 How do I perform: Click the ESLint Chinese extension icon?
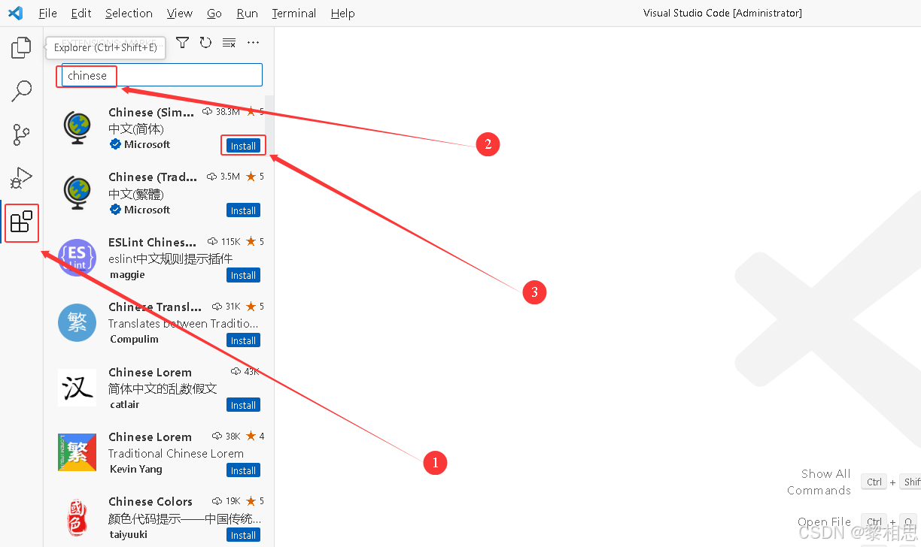point(77,258)
